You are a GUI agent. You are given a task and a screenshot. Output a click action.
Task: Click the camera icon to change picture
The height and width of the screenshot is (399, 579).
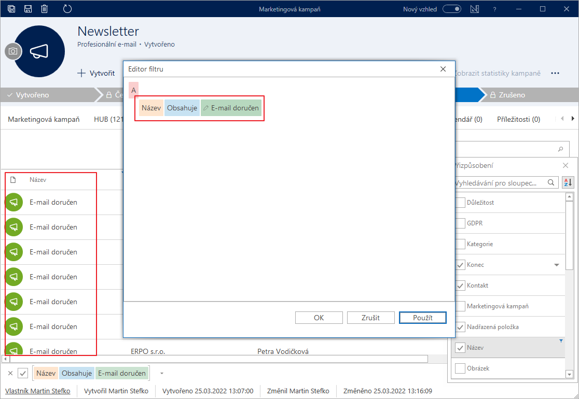coord(13,51)
